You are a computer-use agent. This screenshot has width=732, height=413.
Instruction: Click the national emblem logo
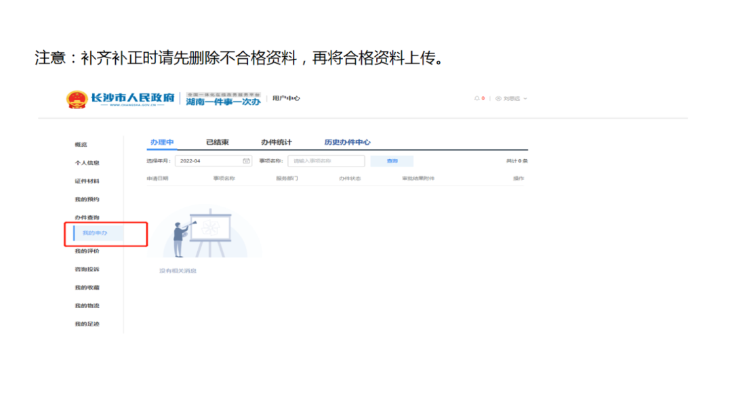tap(77, 100)
